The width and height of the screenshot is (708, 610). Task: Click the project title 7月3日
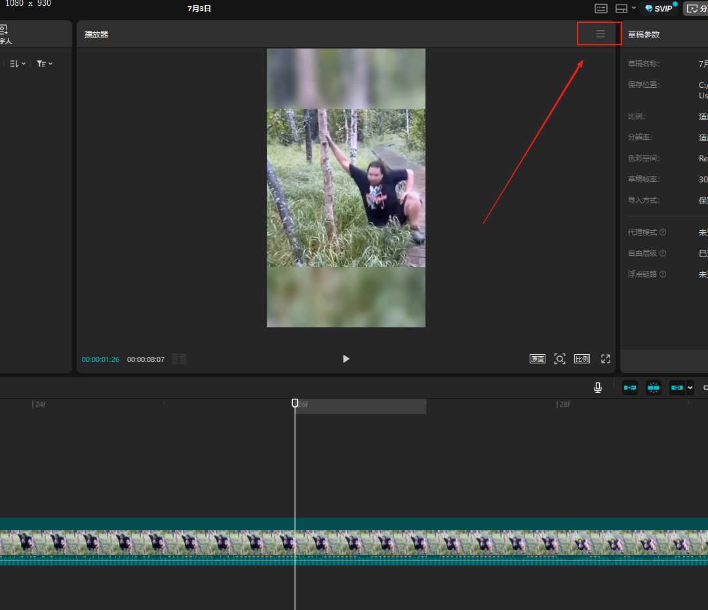tap(199, 9)
